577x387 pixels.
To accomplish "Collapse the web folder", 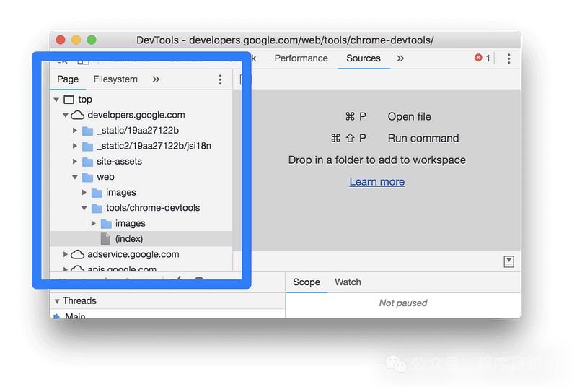I will (75, 177).
